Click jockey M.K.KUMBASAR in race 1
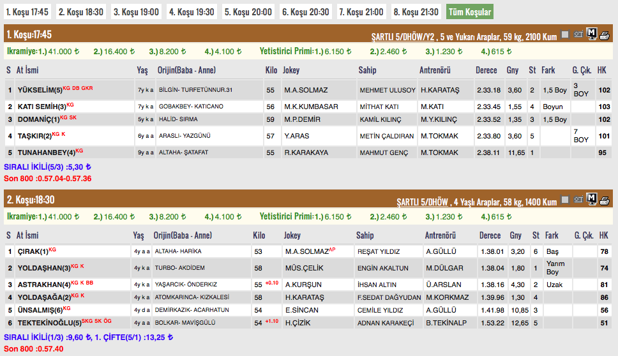The image size is (618, 356). point(310,107)
